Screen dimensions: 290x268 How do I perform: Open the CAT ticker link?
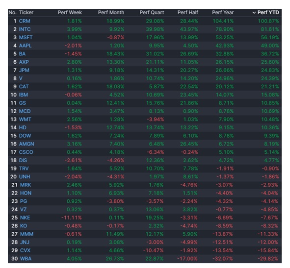[x=24, y=87]
